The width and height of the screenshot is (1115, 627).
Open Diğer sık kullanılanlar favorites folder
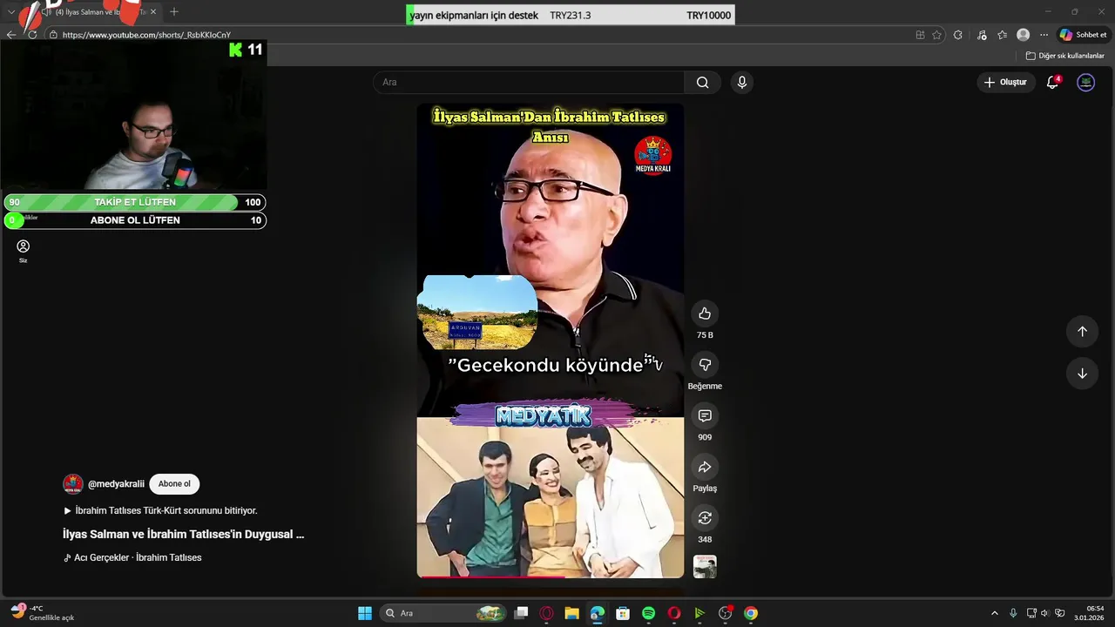(x=1065, y=56)
